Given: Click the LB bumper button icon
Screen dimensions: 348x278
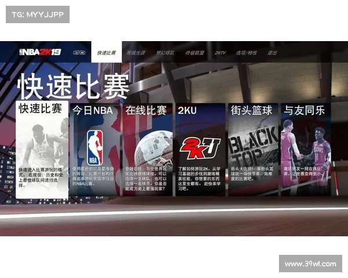Looking at the screenshot, I should (x=76, y=53).
